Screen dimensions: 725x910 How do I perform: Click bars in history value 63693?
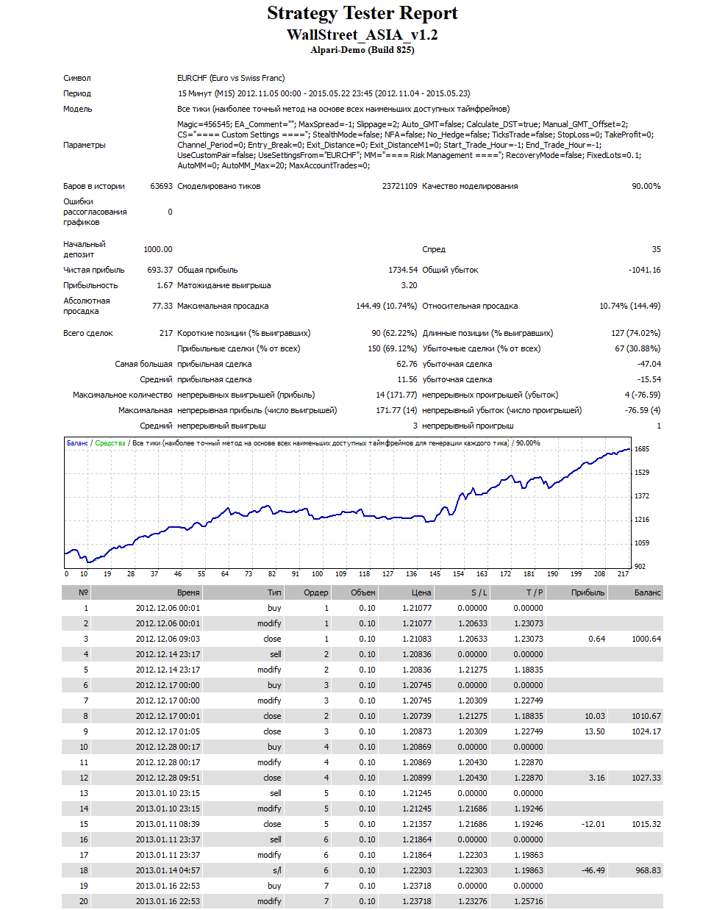click(x=161, y=186)
